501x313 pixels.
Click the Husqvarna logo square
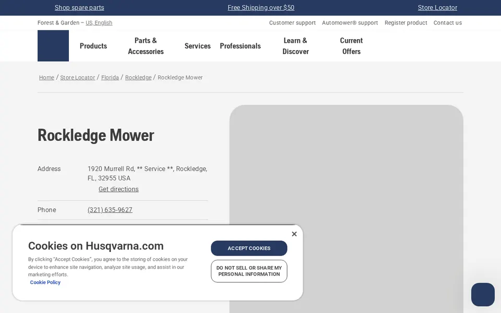pos(53,46)
